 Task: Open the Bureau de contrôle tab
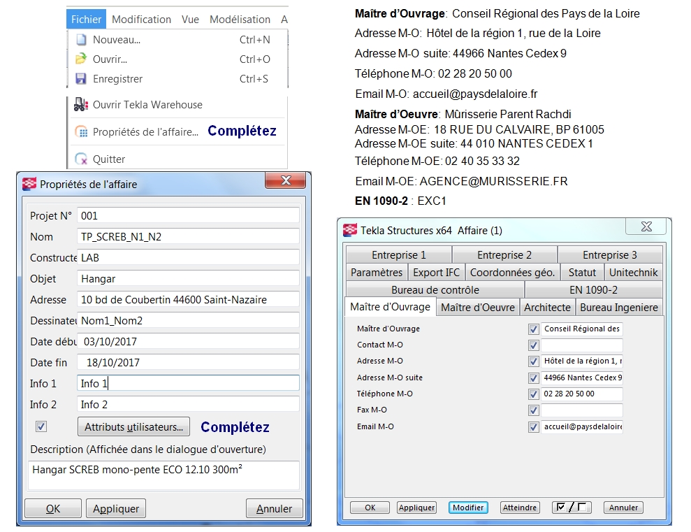coord(435,290)
